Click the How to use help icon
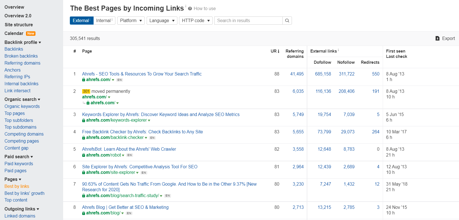This screenshot has width=459, height=220. (x=190, y=9)
